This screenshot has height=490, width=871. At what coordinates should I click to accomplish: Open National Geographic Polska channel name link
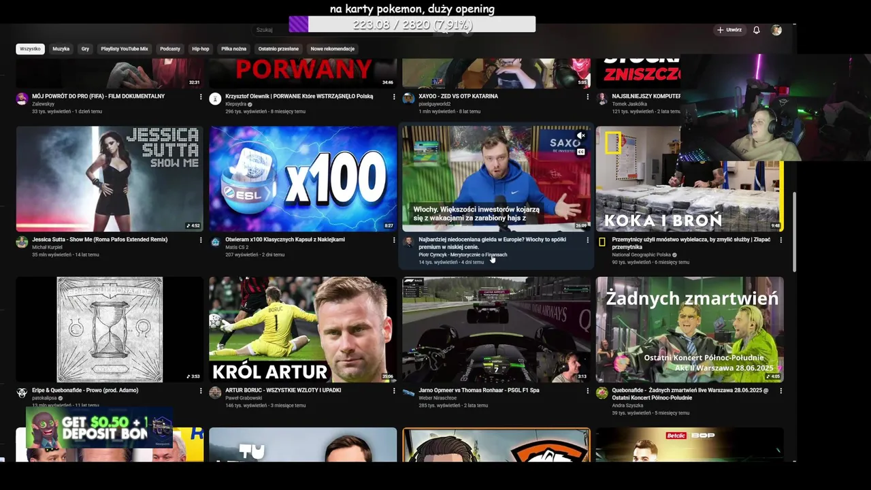(642, 255)
